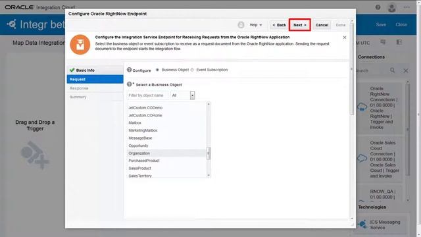
Task: Select SalesProduct in the list
Action: coord(139,169)
